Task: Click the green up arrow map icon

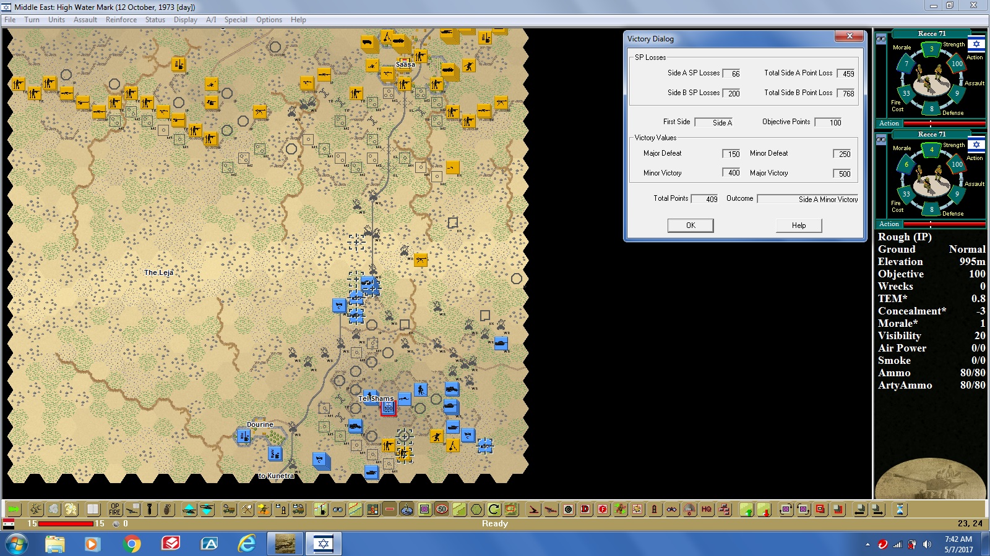Action: [747, 509]
